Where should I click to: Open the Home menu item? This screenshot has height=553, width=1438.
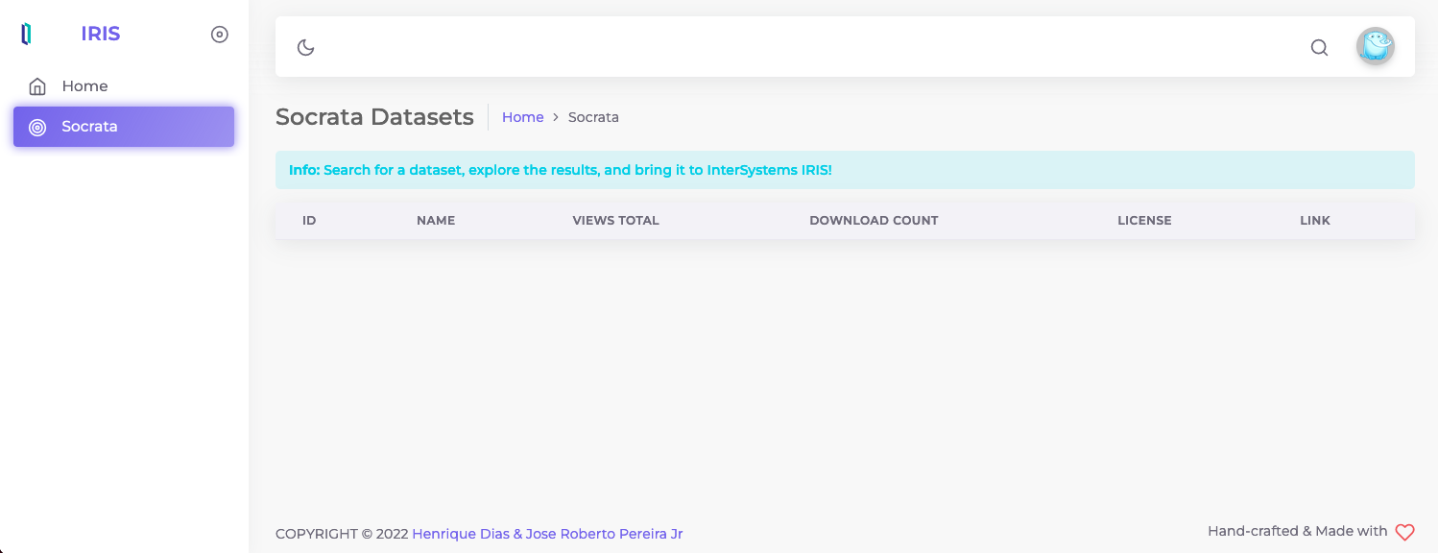click(124, 86)
